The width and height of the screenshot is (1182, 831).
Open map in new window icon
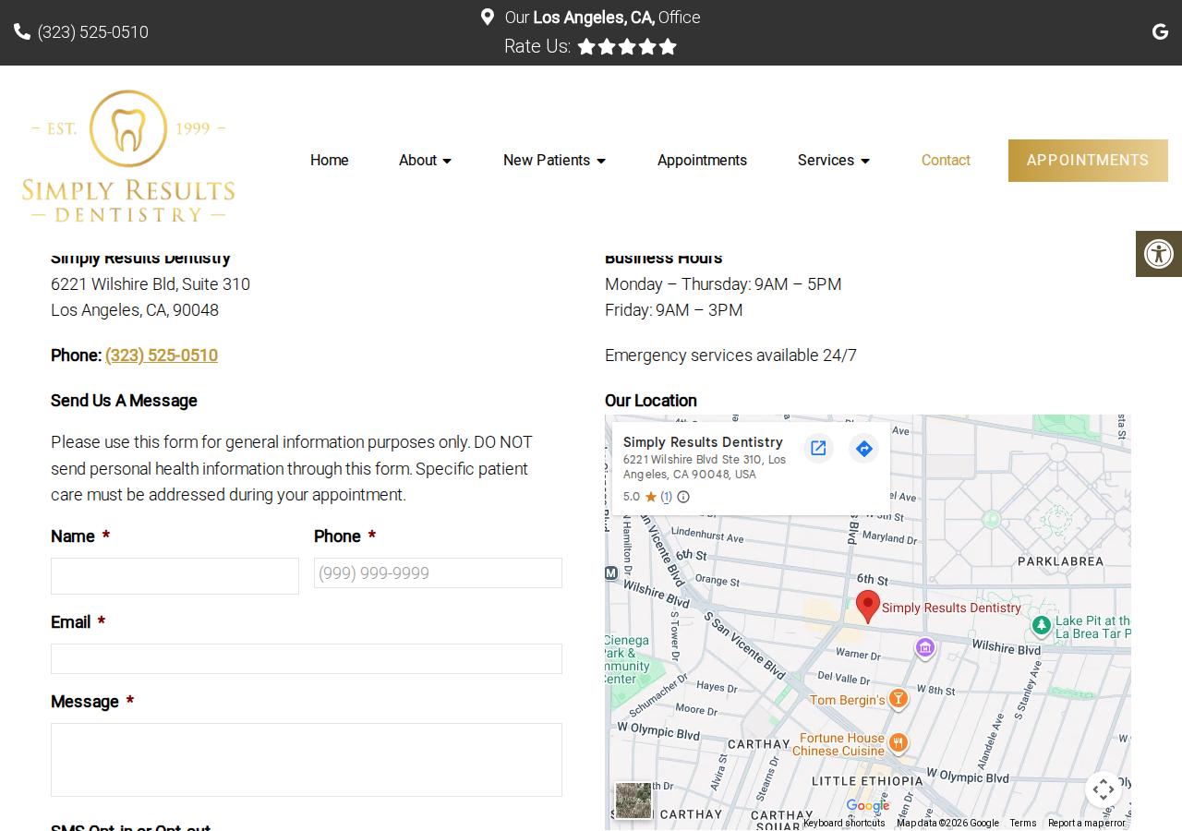[818, 449]
